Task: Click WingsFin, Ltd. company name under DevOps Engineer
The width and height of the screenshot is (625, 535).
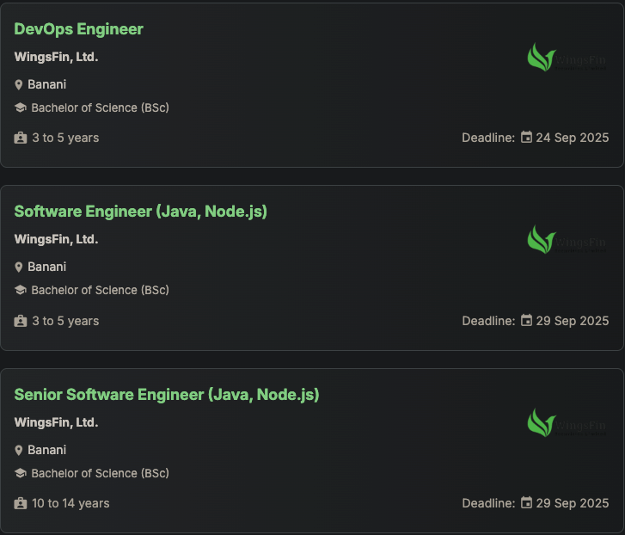Action: 56,58
